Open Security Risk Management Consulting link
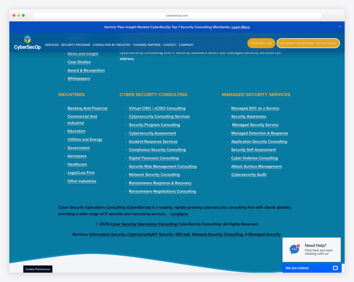Image resolution: width=354 pixels, height=282 pixels. [163, 166]
